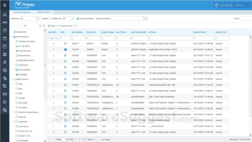Click the timer stopwatch icon
The height and width of the screenshot is (142, 252).
click(217, 5)
